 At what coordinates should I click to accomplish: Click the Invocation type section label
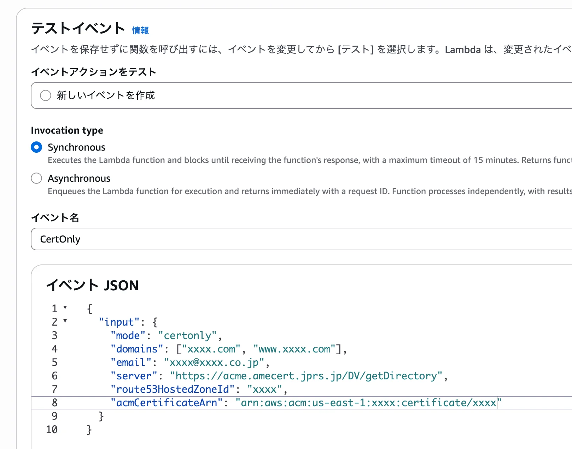tap(67, 130)
